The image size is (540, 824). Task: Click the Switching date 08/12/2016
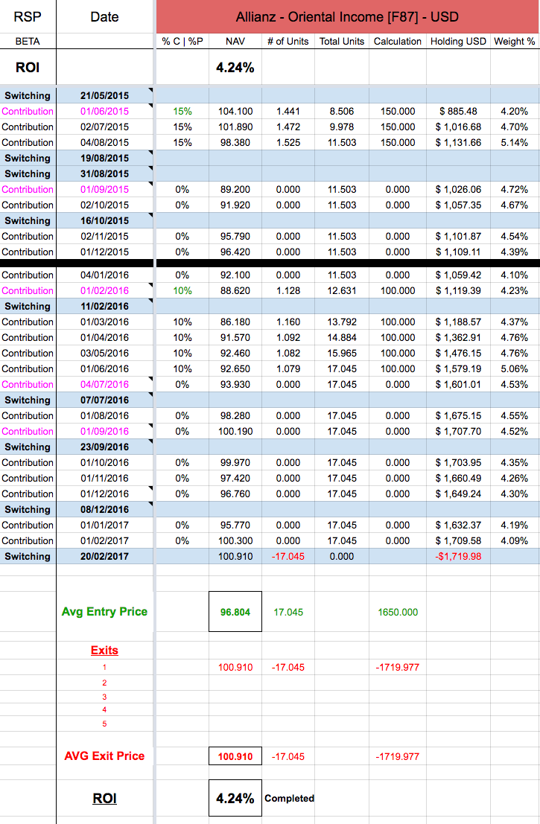click(104, 510)
